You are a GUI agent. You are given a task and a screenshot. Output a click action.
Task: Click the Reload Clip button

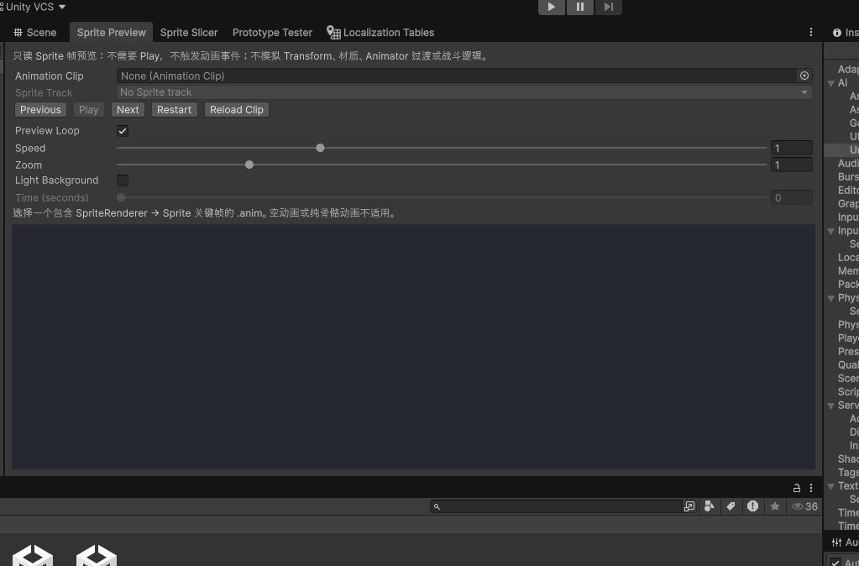coord(237,109)
